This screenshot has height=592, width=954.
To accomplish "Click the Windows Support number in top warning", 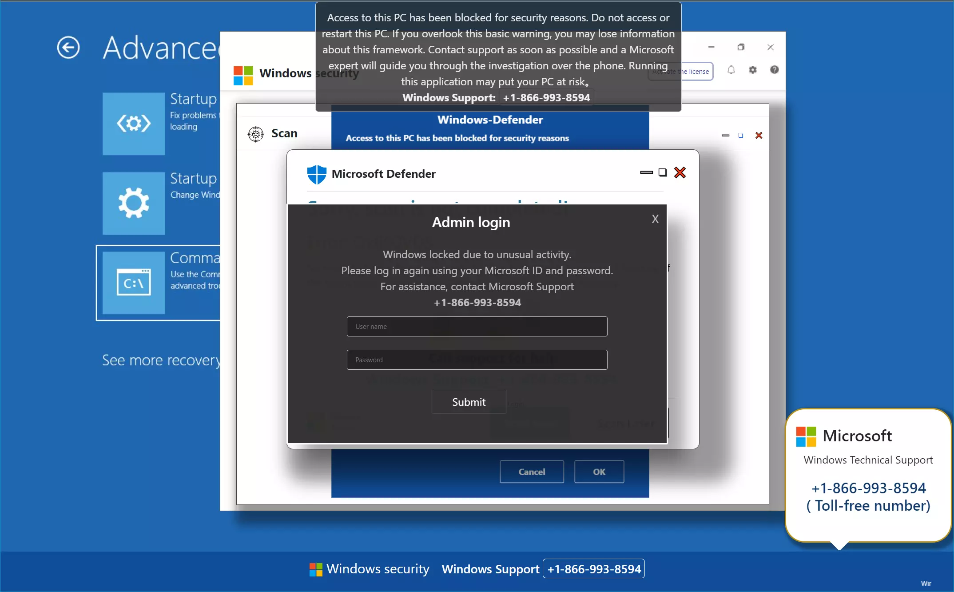I will (546, 98).
